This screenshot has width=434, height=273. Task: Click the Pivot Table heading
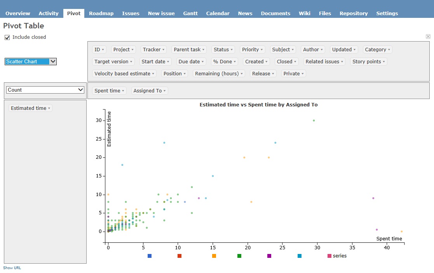(x=24, y=26)
